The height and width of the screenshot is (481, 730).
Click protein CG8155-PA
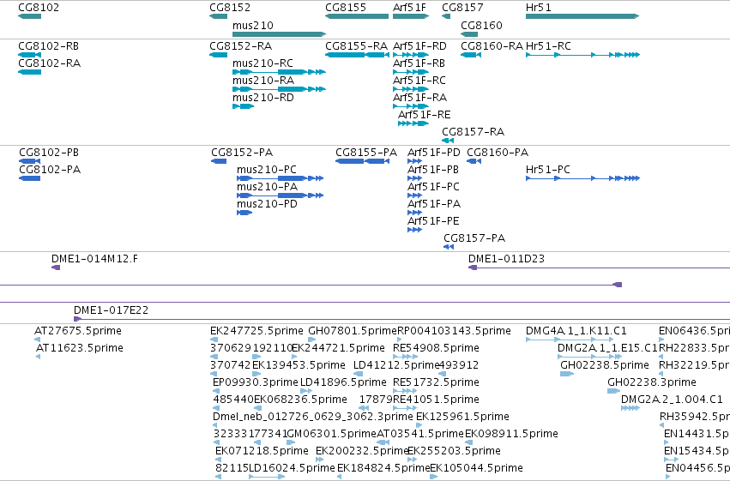click(362, 161)
